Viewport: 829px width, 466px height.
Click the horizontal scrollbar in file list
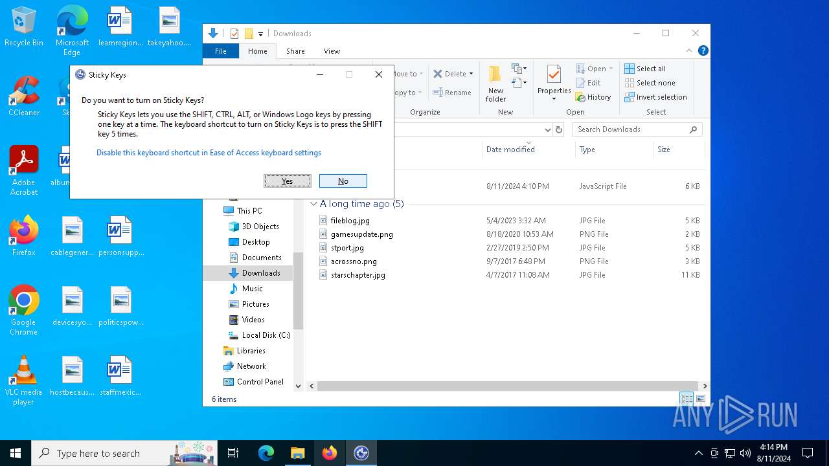507,386
